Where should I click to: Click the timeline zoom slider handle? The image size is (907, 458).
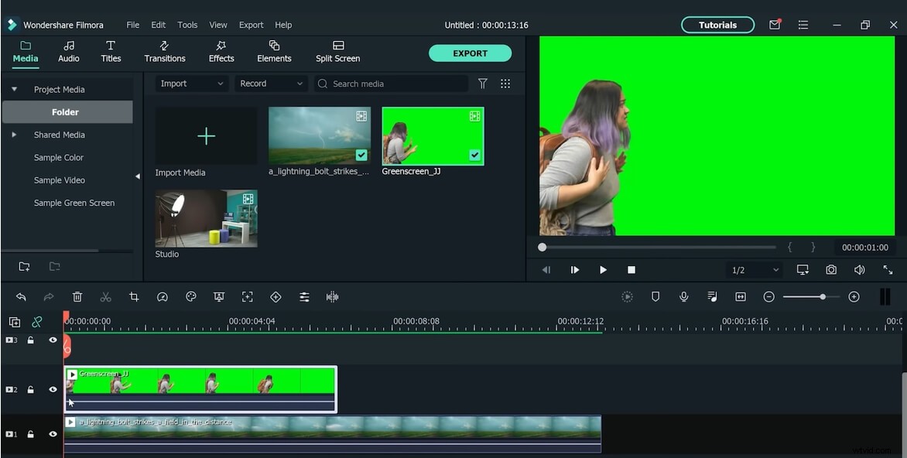pos(823,297)
